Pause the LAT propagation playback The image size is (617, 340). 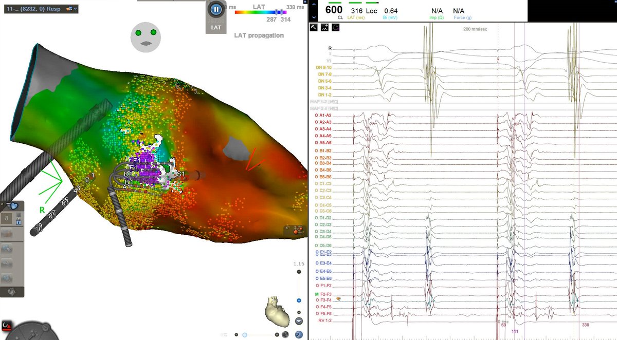[215, 9]
